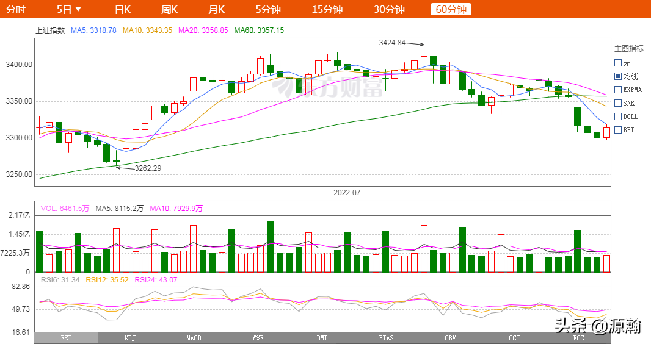Switch to the CCI indicator tab
Viewport: 651px width, 344px height.
pyautogui.click(x=514, y=338)
